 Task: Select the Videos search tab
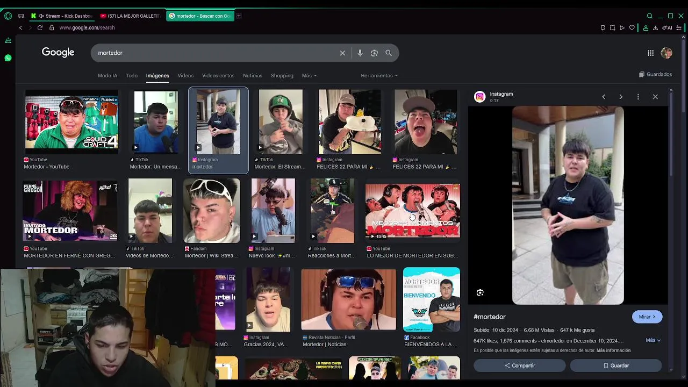pyautogui.click(x=185, y=76)
